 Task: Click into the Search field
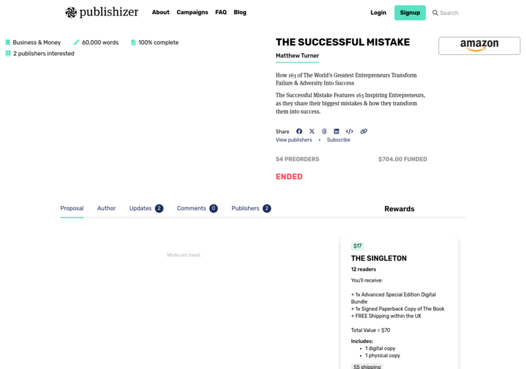(449, 13)
